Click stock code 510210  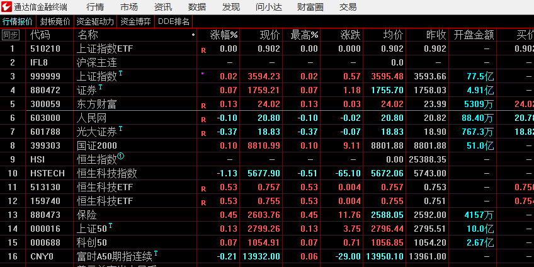45,48
